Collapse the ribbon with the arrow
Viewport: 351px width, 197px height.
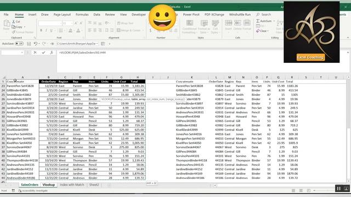click(348, 38)
